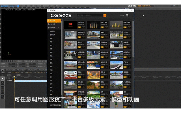Switch to the 文本 tab
The image size is (181, 113).
[25, 70]
